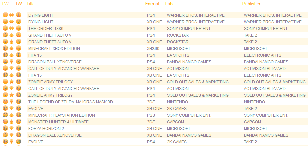Click this week rank badge 10 for FIFA 15
This screenshot has width=308, height=146.
pos(19,75)
